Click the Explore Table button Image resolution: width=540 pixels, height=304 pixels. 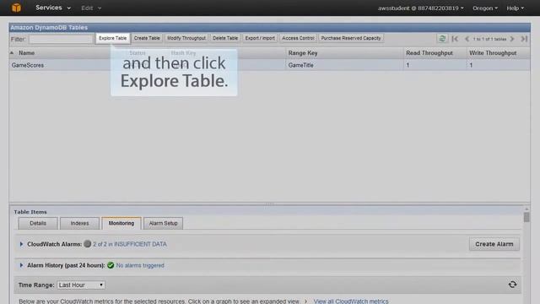pyautogui.click(x=112, y=38)
